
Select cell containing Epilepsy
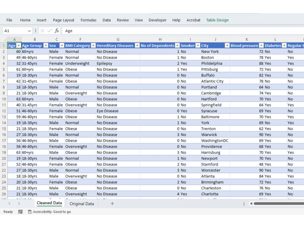[x=118, y=64]
